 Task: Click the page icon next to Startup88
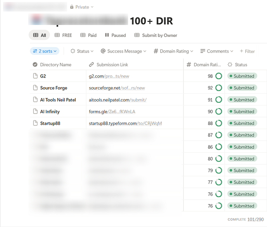[x=35, y=123]
